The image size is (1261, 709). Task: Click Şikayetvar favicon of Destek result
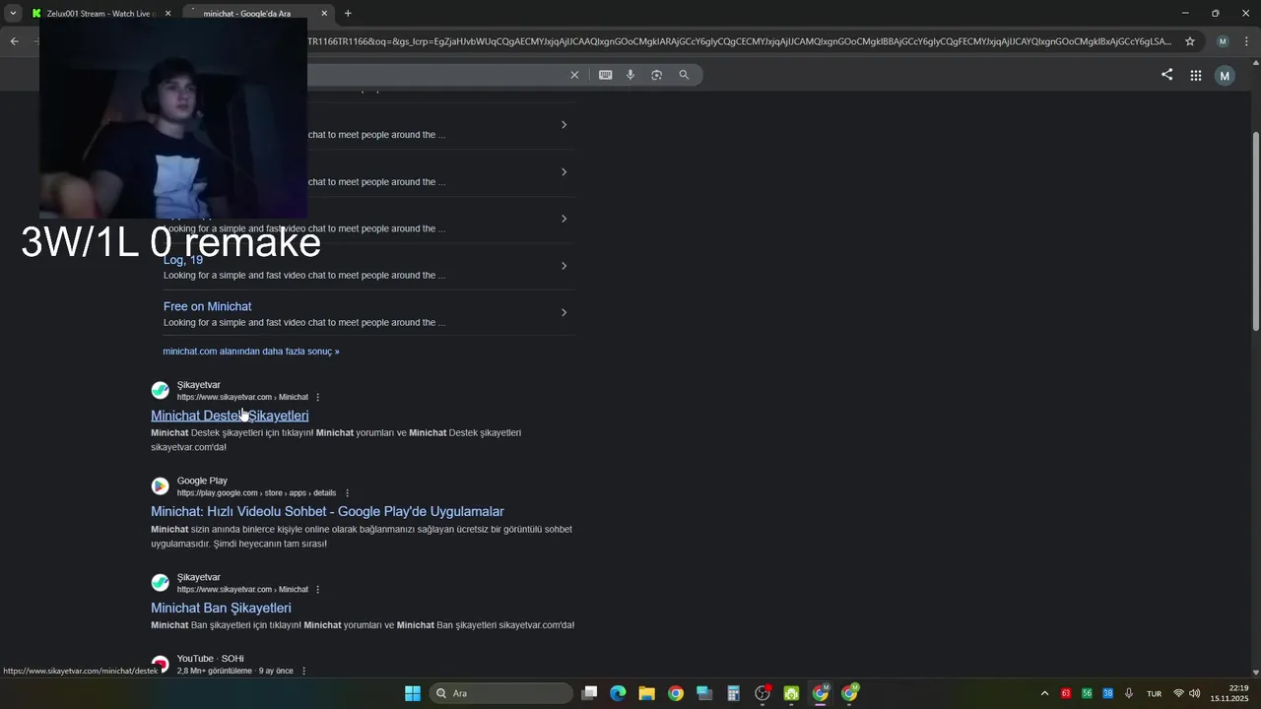(160, 390)
